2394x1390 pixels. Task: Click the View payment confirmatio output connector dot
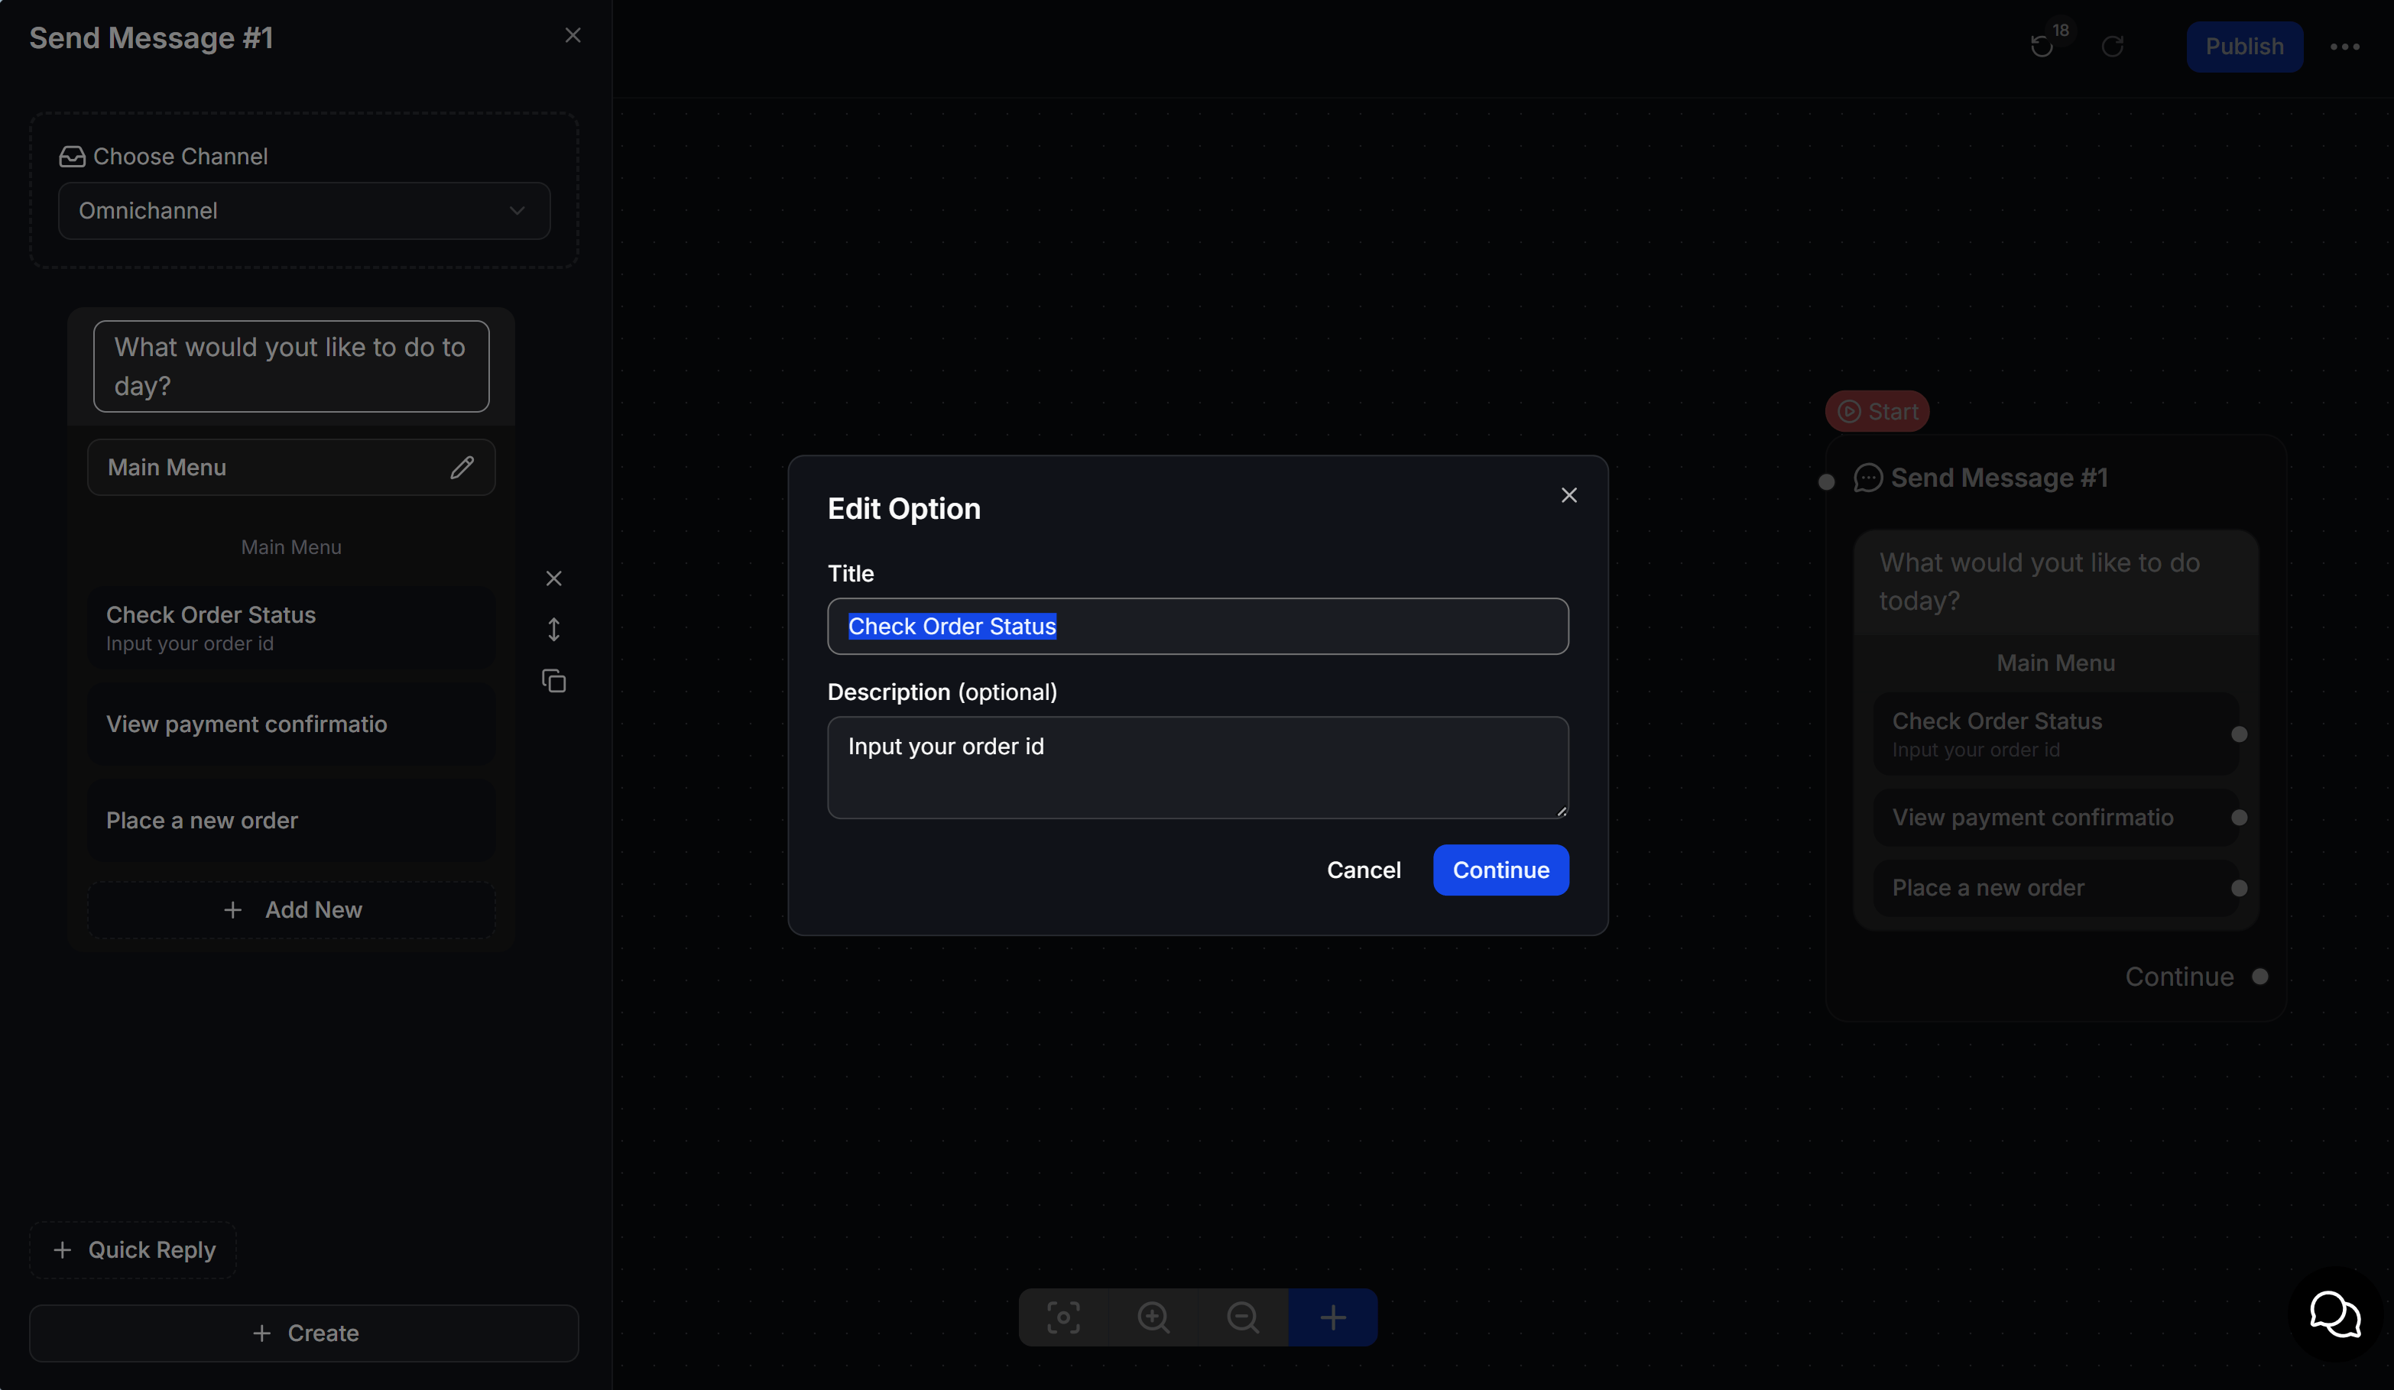tap(2239, 818)
